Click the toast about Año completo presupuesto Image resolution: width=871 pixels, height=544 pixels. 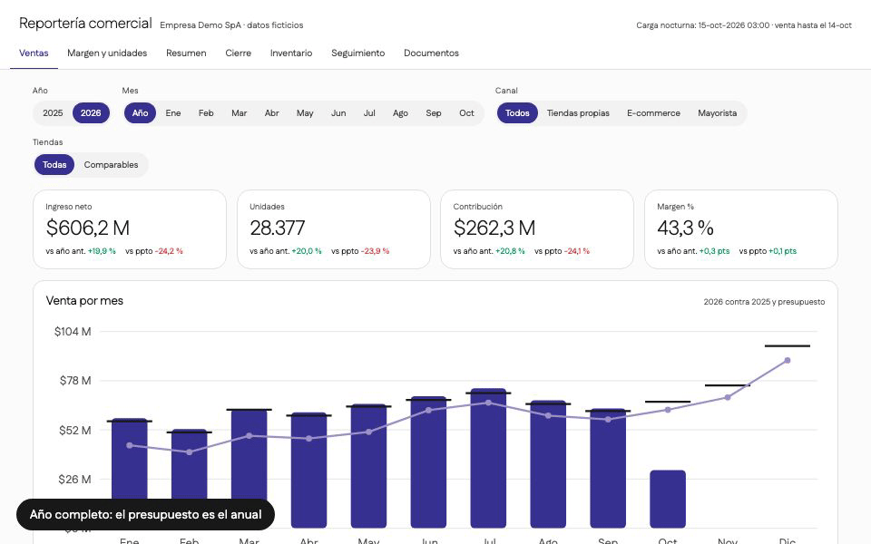click(x=145, y=515)
